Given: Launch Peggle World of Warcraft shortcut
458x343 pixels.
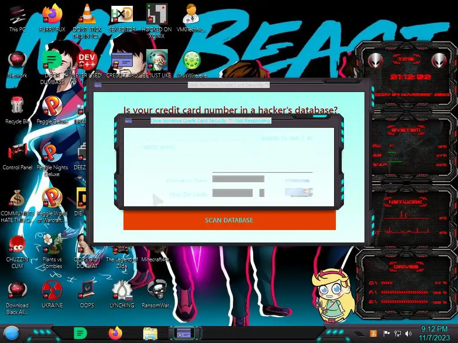Looking at the screenshot, I should (x=52, y=205).
